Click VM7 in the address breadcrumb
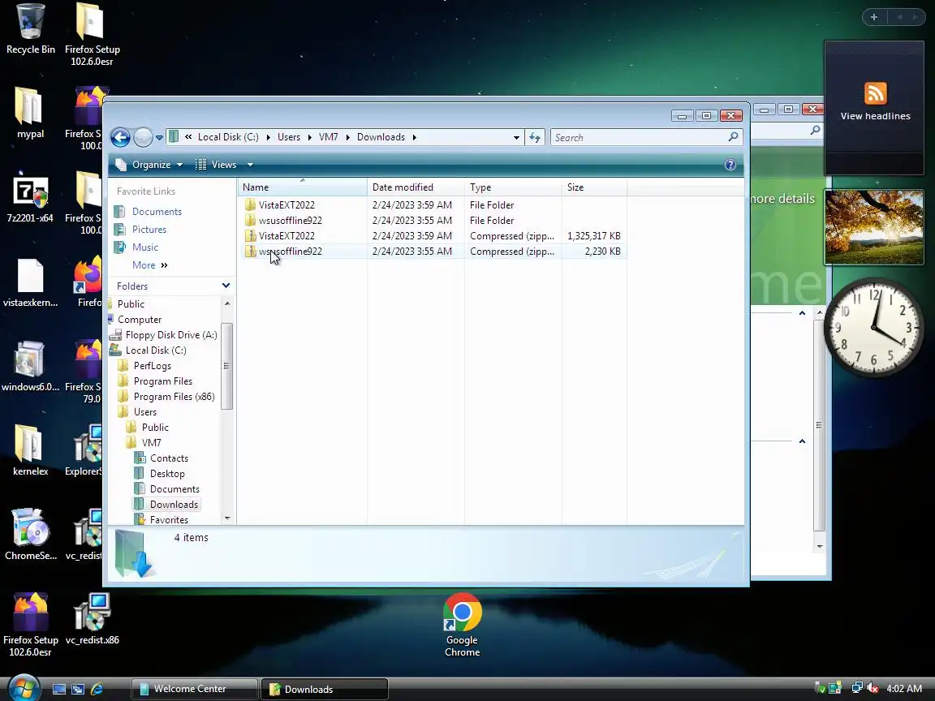Image resolution: width=935 pixels, height=701 pixels. point(328,137)
